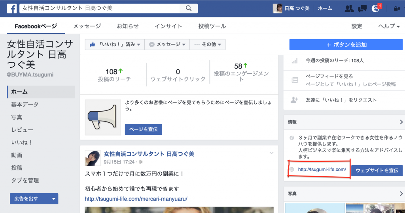Open the tsugumi-life.com website link

[x=322, y=170]
